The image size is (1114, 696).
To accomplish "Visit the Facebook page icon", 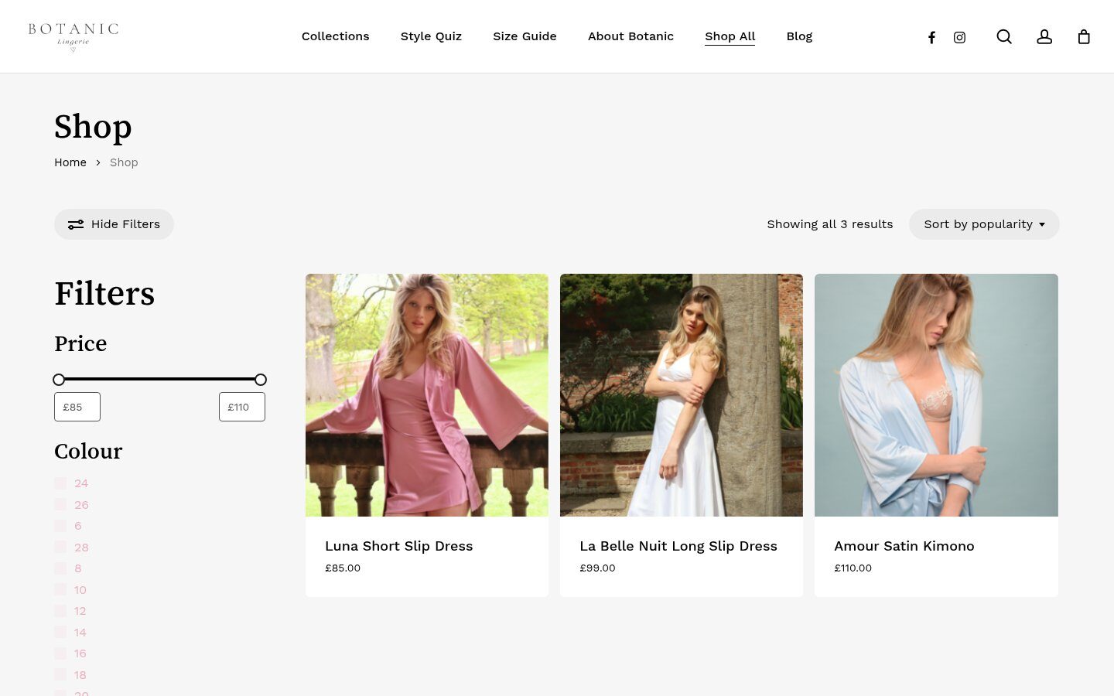I will coord(932,37).
